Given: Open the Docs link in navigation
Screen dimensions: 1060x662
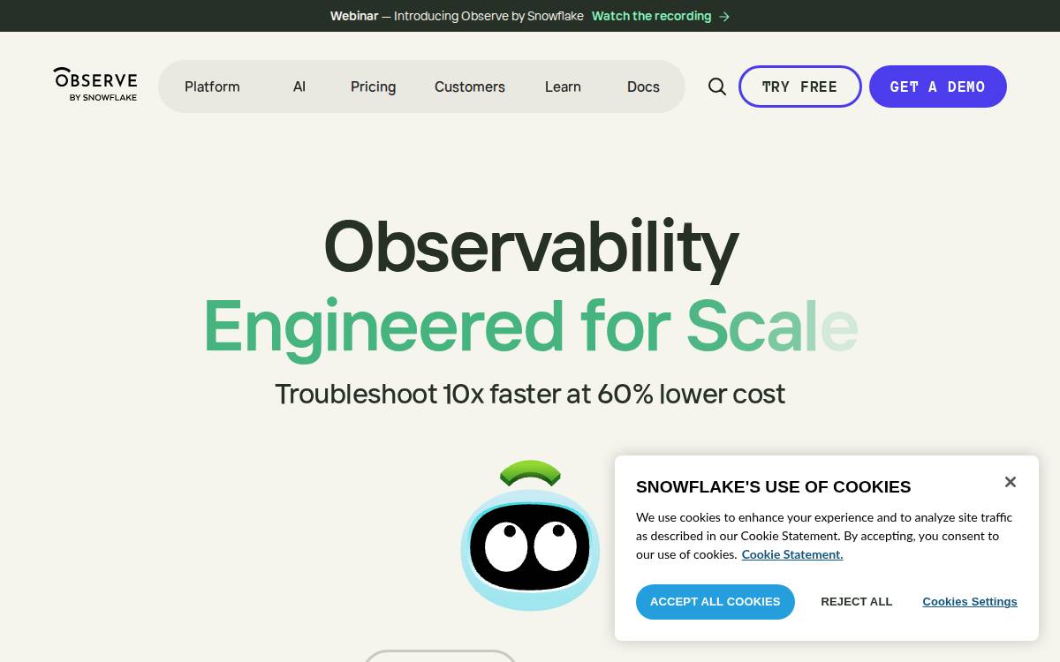Looking at the screenshot, I should coord(643,87).
